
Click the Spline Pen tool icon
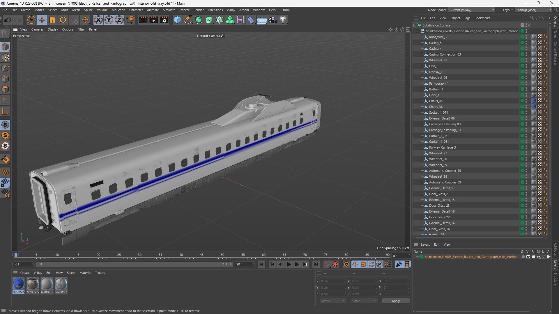pos(188,20)
